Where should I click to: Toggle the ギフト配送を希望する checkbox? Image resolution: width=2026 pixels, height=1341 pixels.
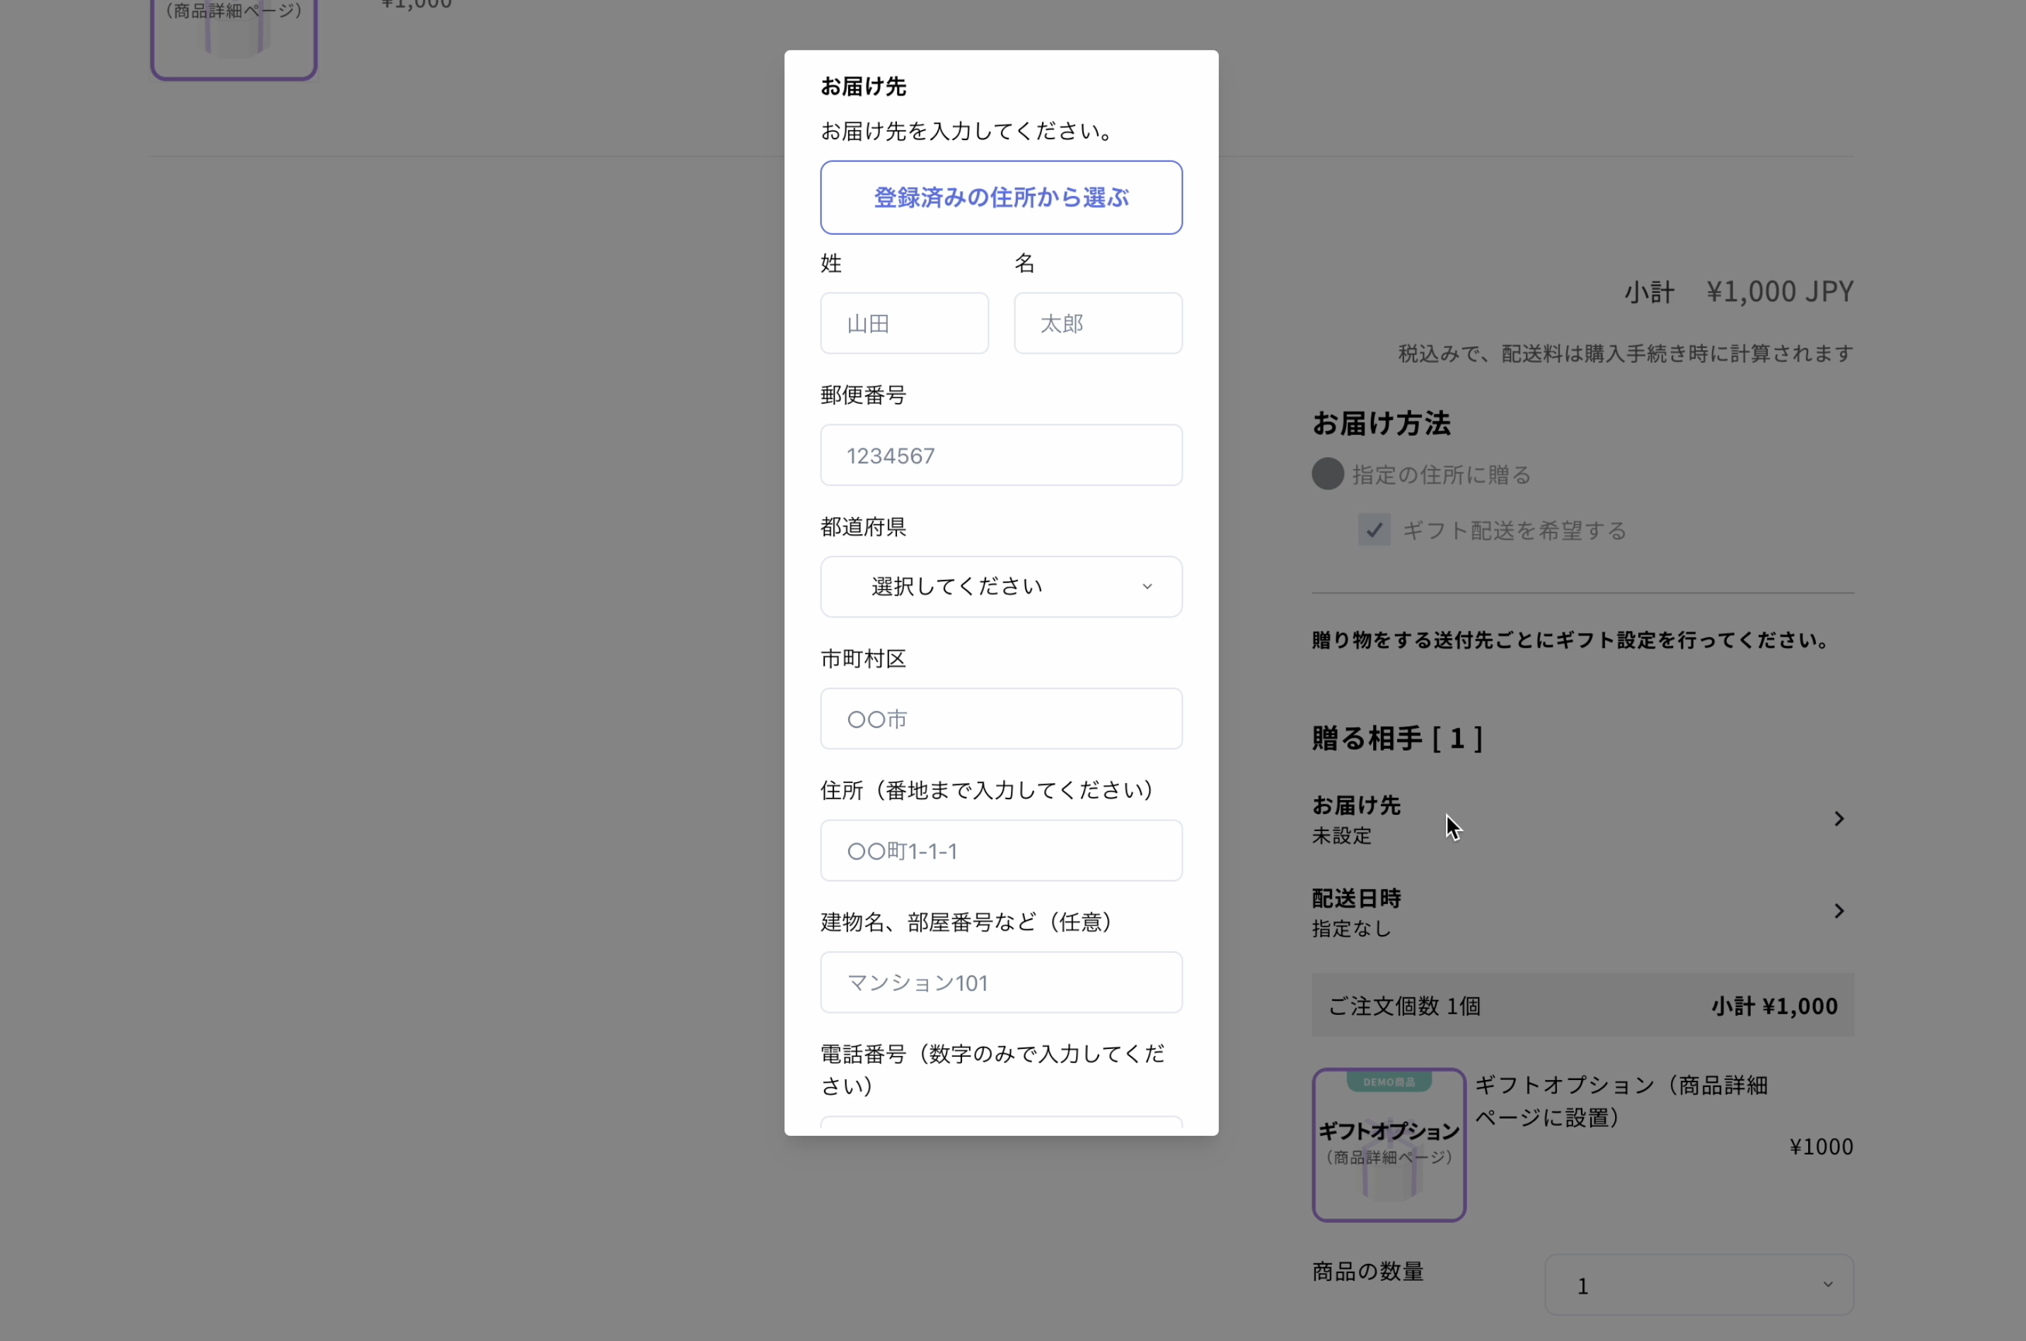point(1374,530)
